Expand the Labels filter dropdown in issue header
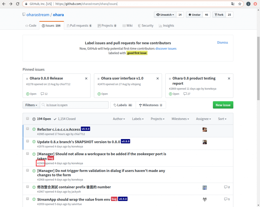260x207 pixels. click(138, 119)
